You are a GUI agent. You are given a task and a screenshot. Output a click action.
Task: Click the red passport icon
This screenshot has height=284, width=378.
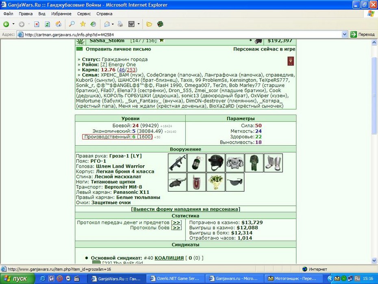pos(291,61)
